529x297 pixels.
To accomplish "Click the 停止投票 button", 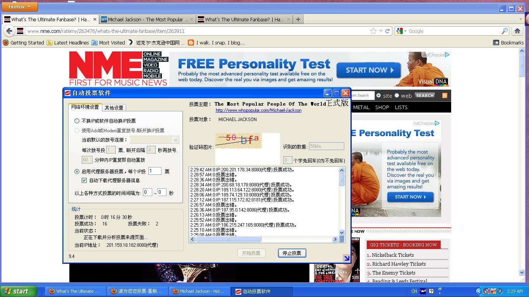I will pos(292,253).
